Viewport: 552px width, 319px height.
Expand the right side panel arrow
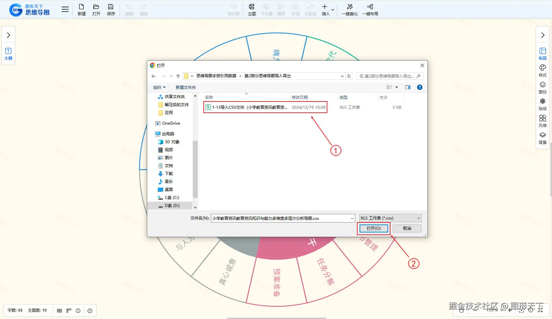[543, 35]
